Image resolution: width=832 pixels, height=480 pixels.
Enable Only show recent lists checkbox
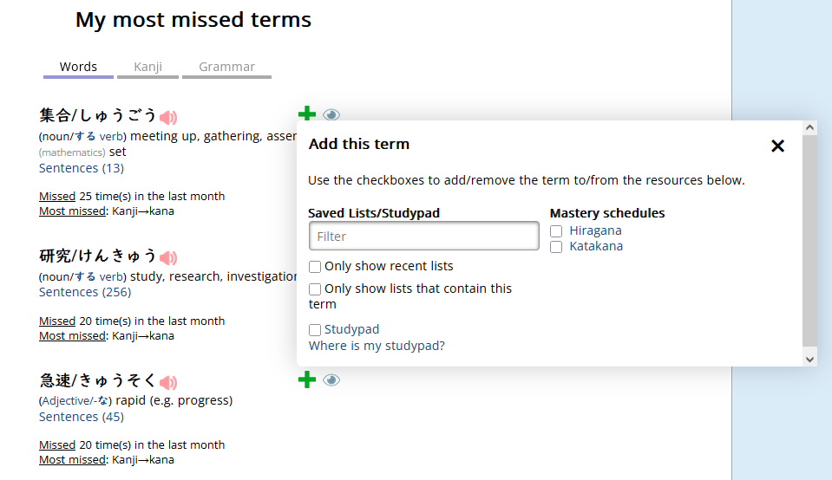315,267
